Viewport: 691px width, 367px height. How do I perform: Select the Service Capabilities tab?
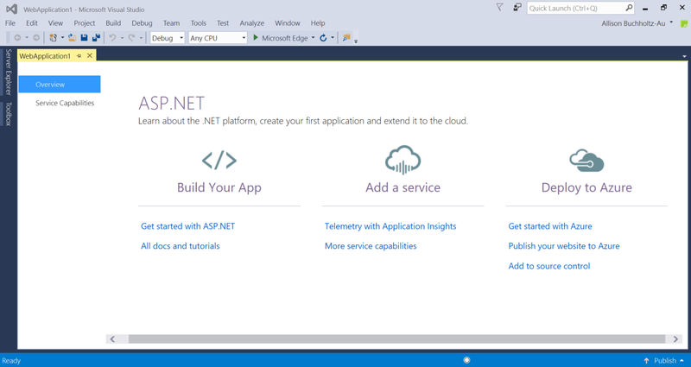pos(65,103)
